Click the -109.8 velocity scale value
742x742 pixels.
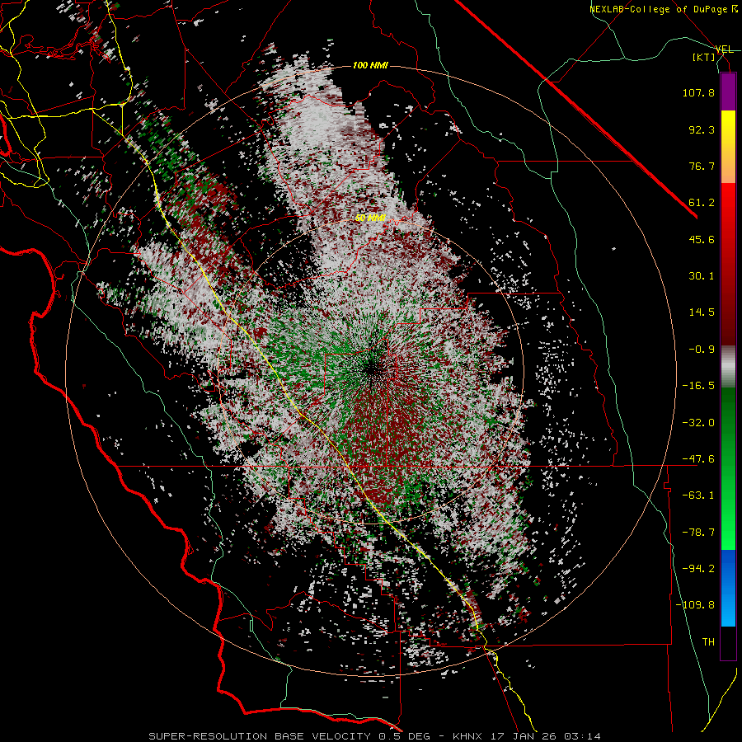coord(695,605)
